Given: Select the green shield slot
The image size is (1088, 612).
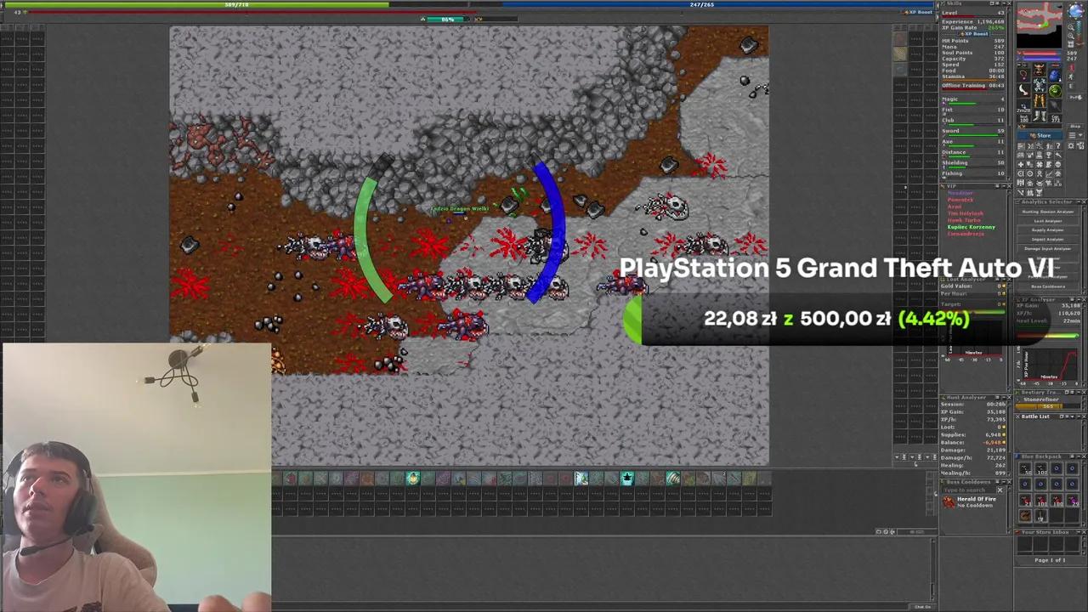Looking at the screenshot, I should 1055,91.
